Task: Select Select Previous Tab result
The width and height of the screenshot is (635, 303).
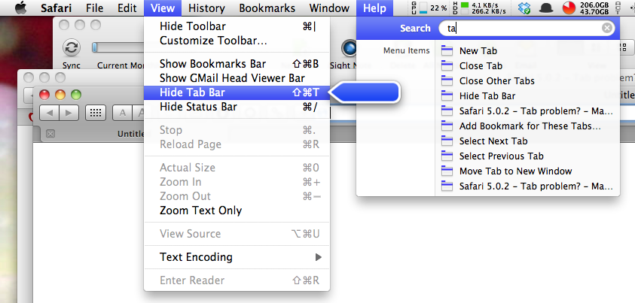Action: pyautogui.click(x=527, y=156)
